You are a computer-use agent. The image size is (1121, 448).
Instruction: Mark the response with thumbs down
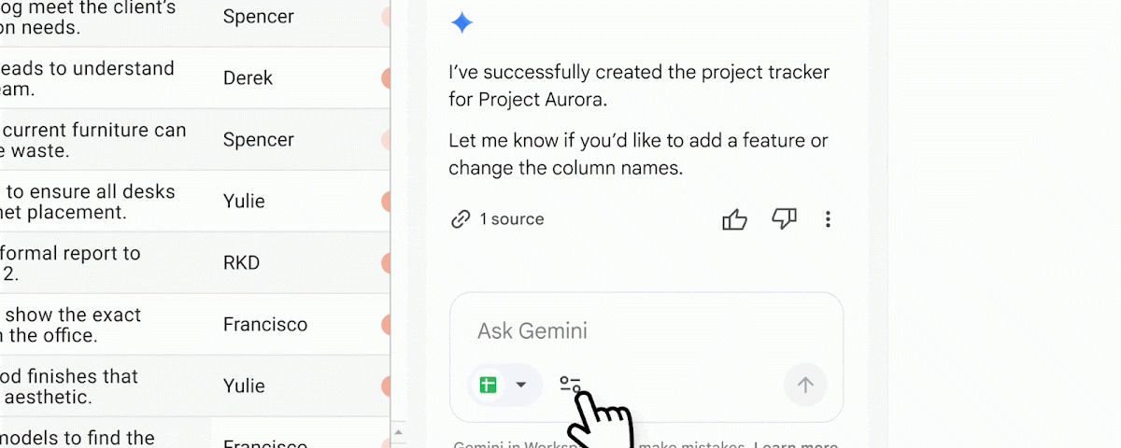(784, 219)
